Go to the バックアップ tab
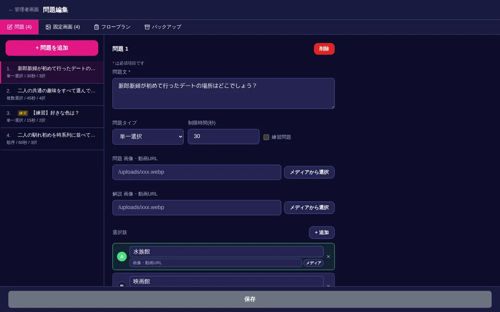The width and height of the screenshot is (500, 312). (x=163, y=27)
